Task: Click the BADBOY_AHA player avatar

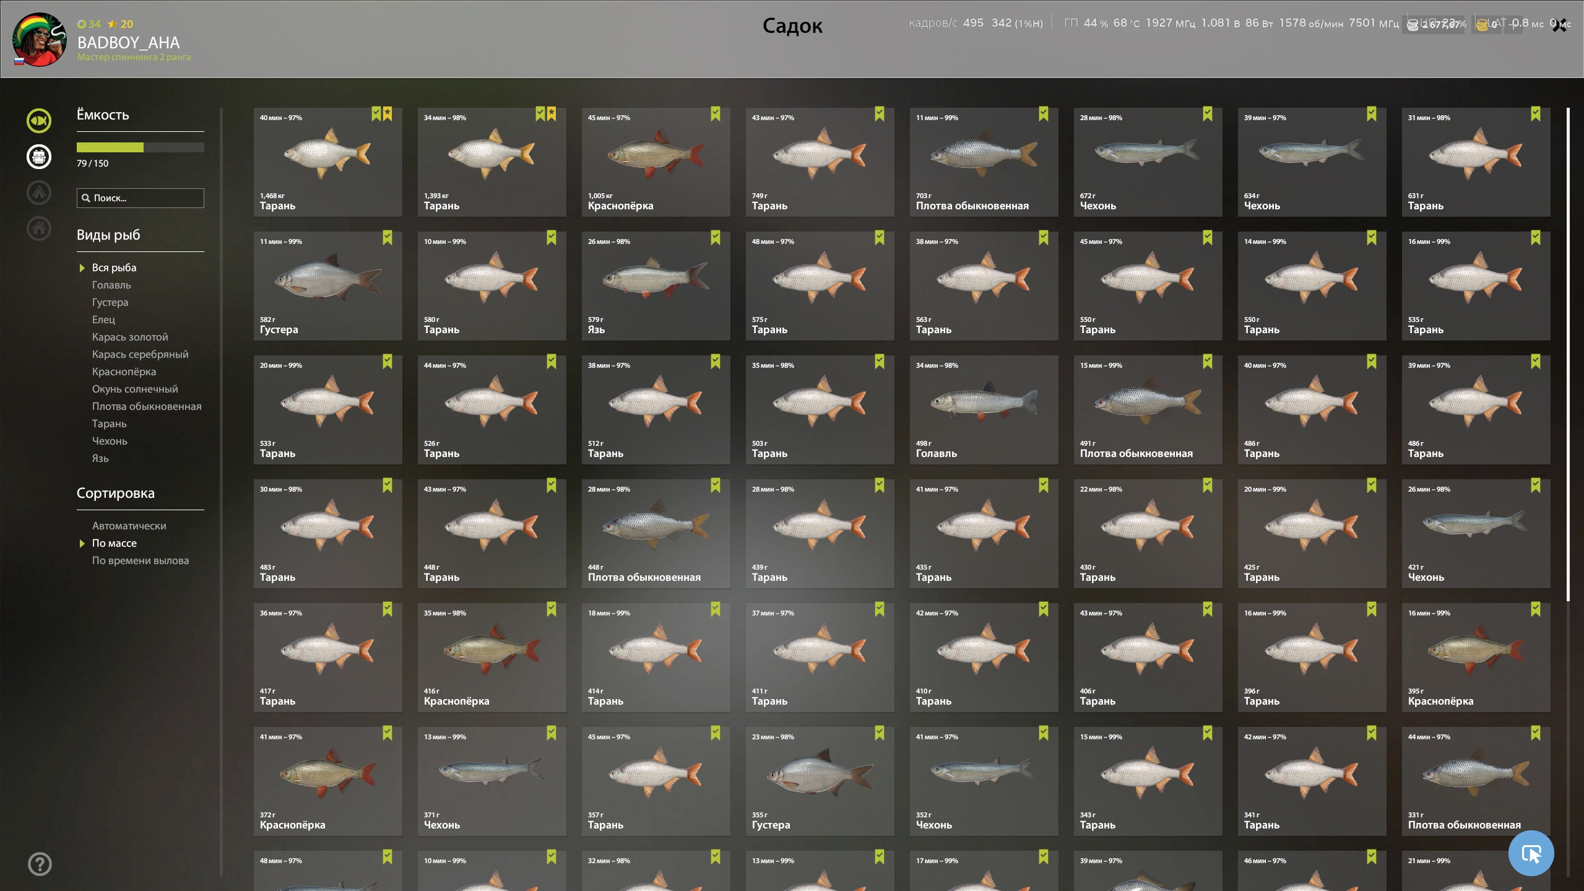Action: [40, 39]
